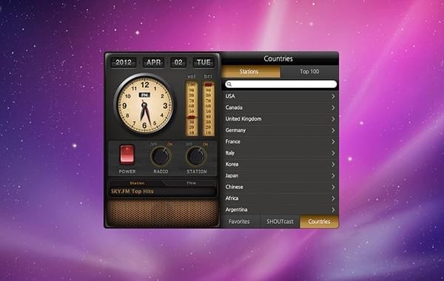
Task: Select the Title display tab
Action: [191, 183]
